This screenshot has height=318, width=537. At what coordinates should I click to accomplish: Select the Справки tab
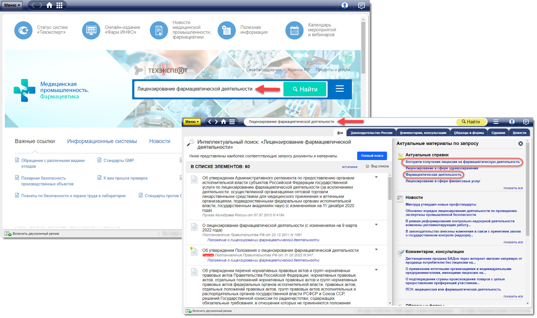[498, 133]
